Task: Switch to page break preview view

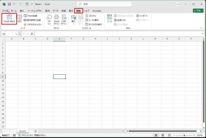Action: click(170, 135)
